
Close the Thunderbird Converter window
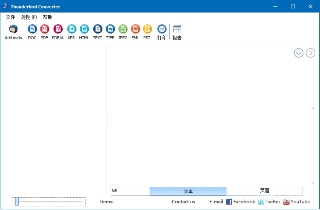coord(311,6)
